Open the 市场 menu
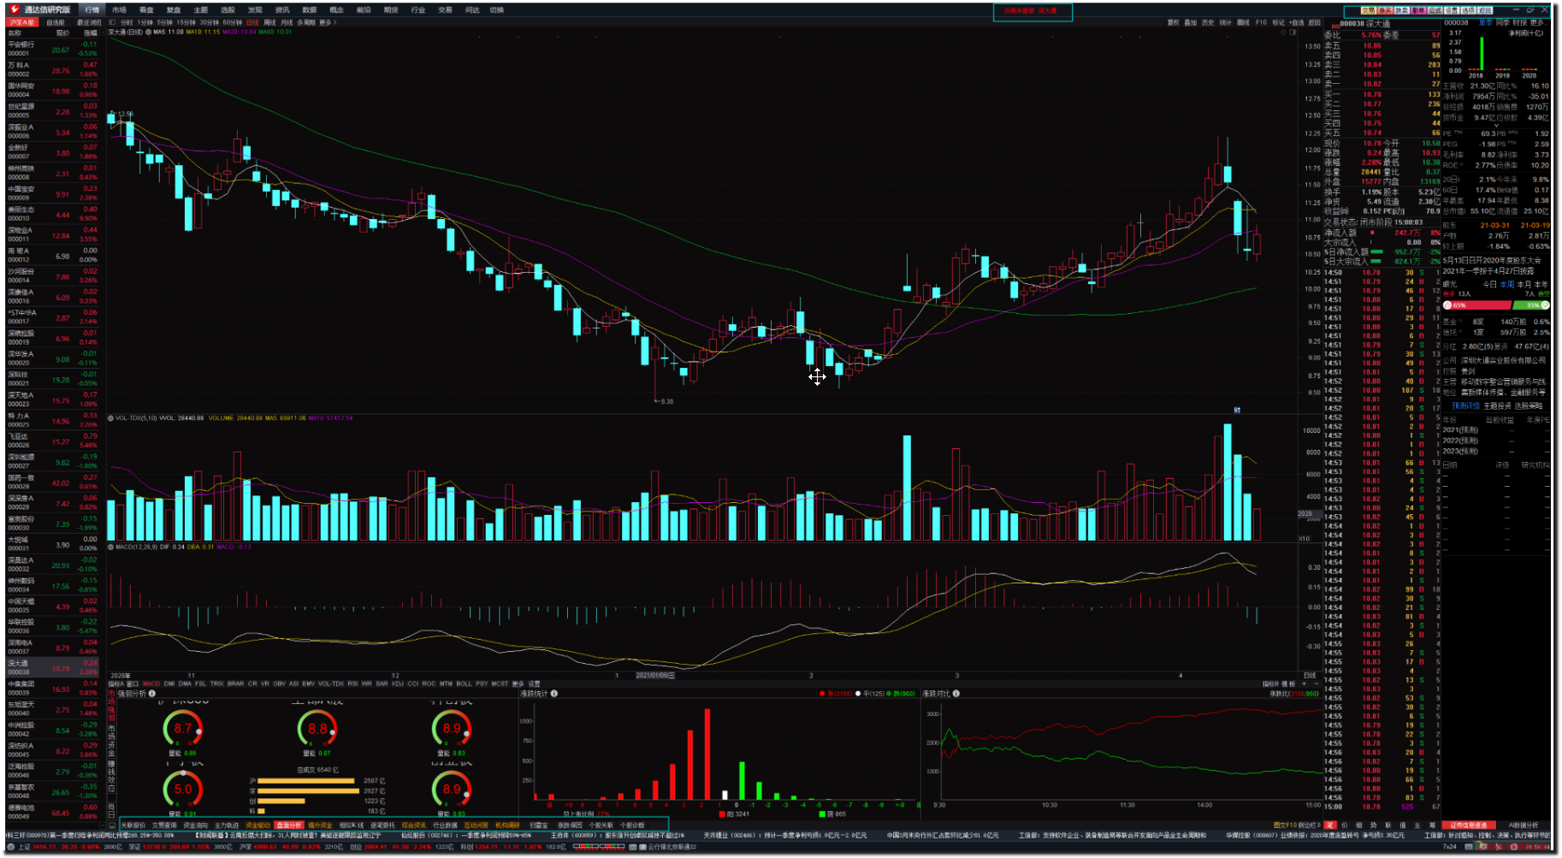 119,9
